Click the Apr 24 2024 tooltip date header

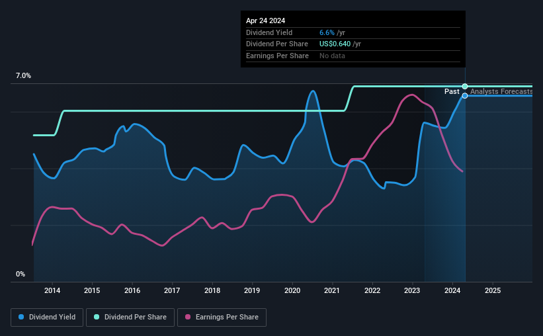(x=266, y=21)
